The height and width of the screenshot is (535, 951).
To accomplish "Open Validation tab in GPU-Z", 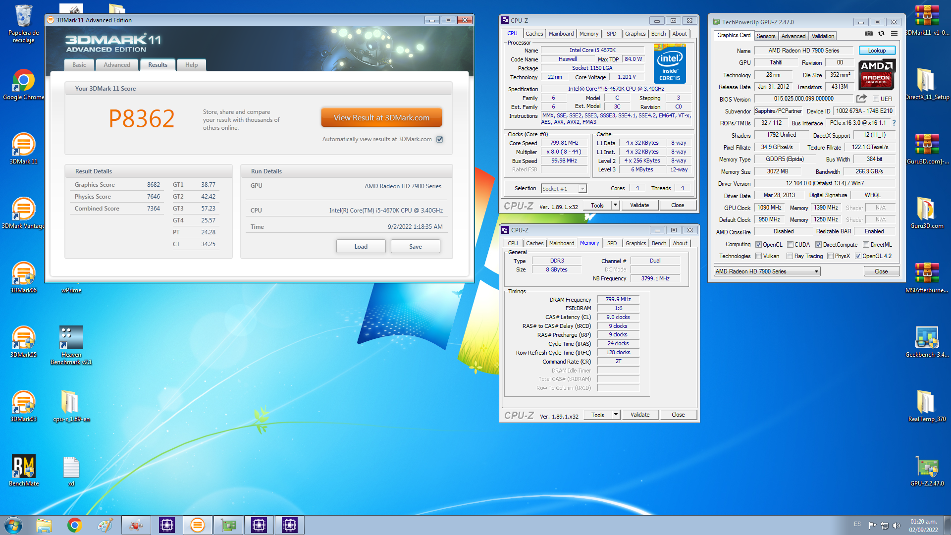I will 823,36.
